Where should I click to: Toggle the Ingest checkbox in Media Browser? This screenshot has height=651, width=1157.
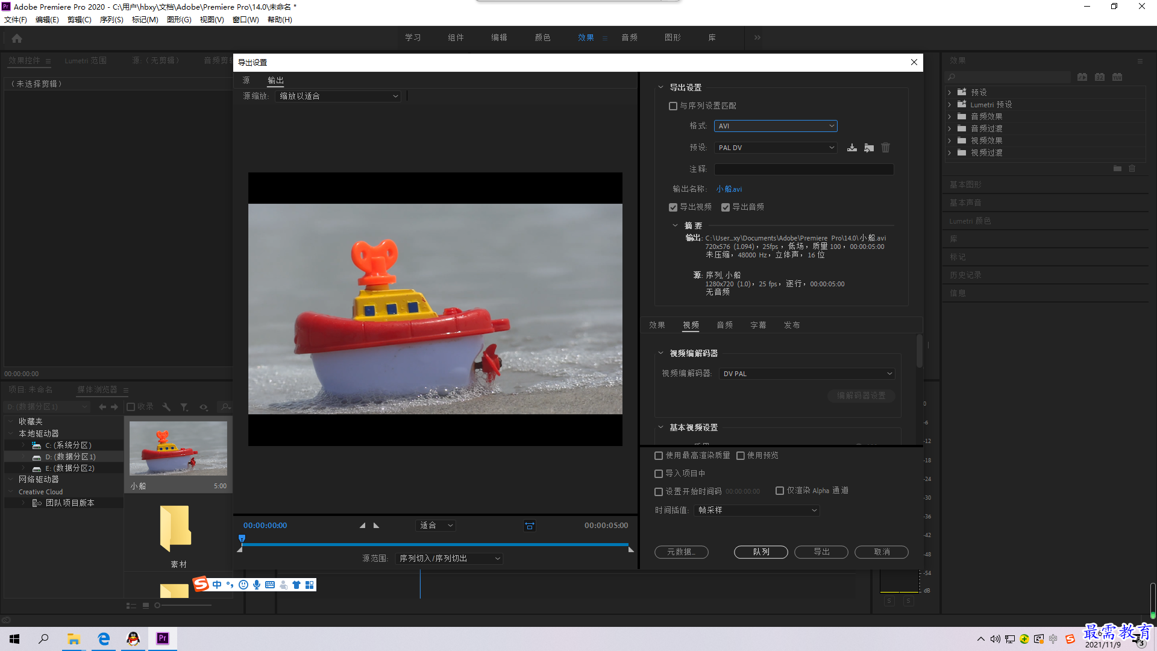tap(131, 407)
